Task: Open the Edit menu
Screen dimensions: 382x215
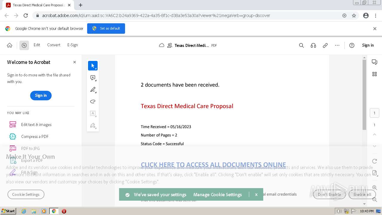Action: pos(37,45)
